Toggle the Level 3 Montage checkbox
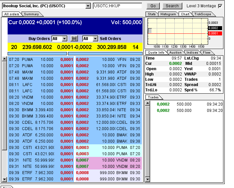The height and width of the screenshot is (188, 234). [220, 6]
